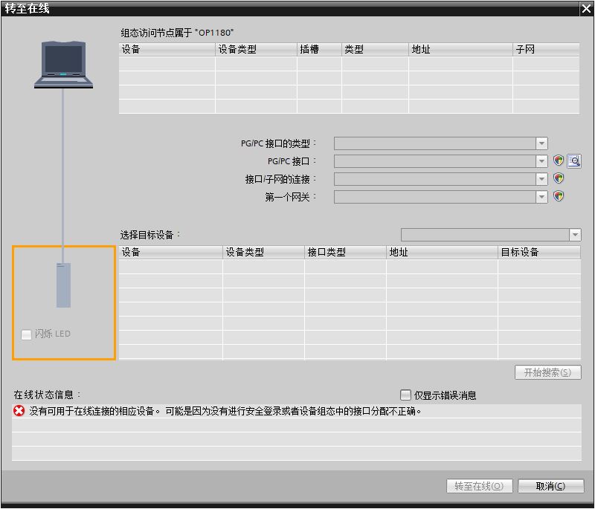The height and width of the screenshot is (509, 595).
Task: Click 地址 column header in target table
Action: click(442, 252)
